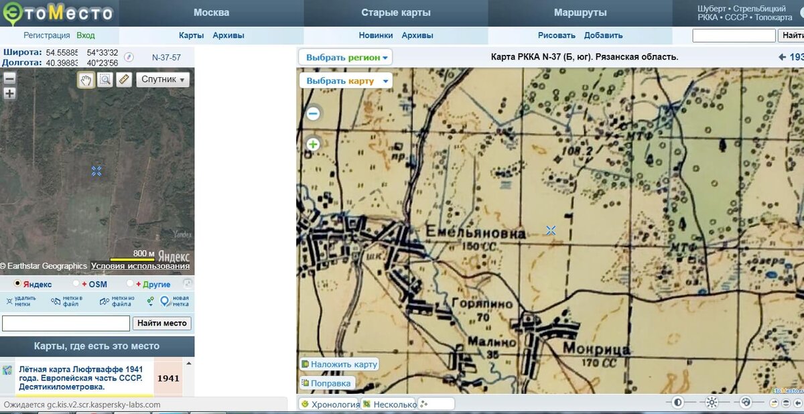Expand the Выбрать регион dropdown

point(346,58)
